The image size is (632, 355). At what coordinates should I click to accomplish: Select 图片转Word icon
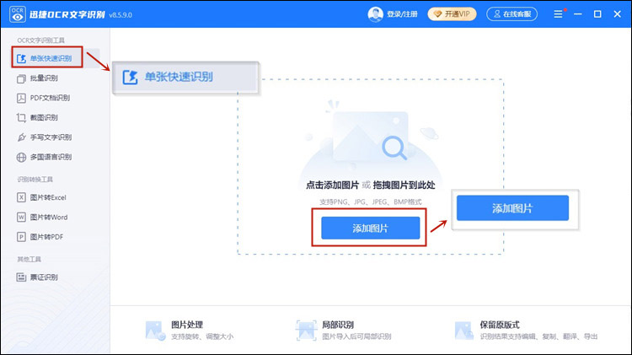pyautogui.click(x=21, y=217)
